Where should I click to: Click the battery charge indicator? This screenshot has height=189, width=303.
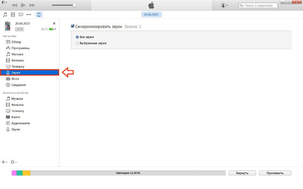[x=52, y=29]
